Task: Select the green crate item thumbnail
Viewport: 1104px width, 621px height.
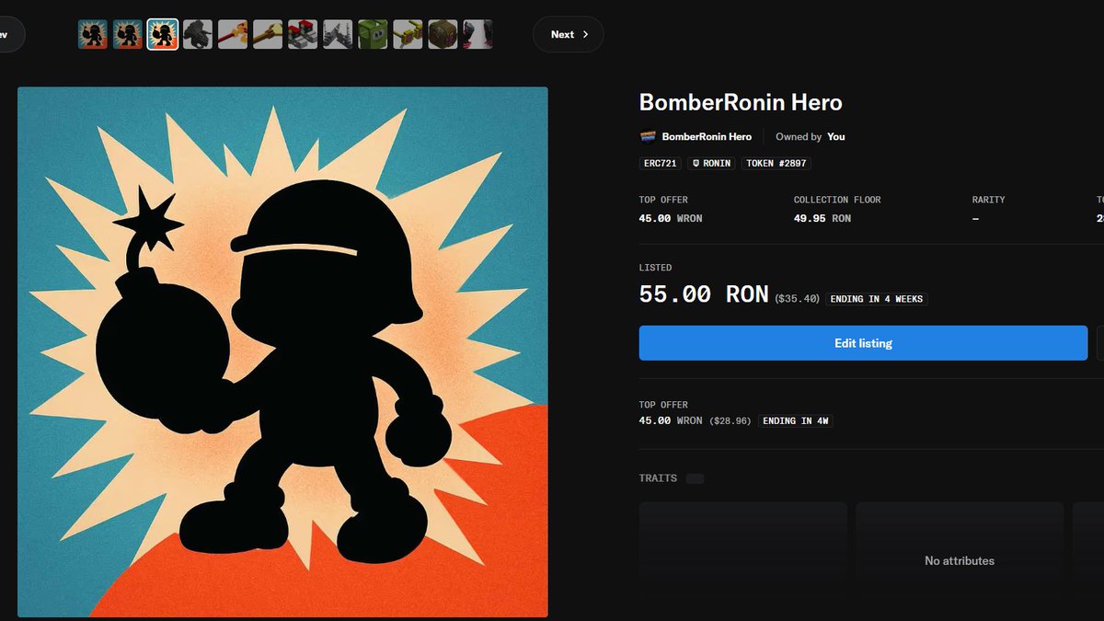Action: 373,33
